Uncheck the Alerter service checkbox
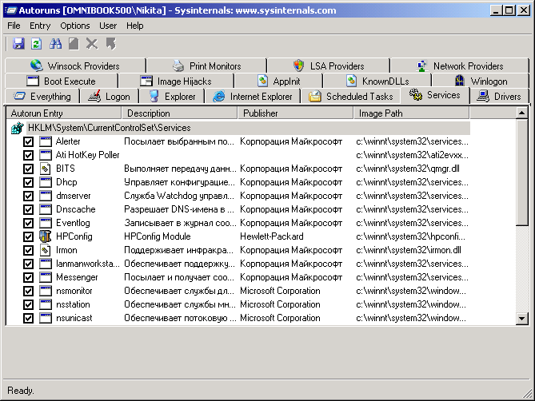This screenshot has height=401, width=535. click(x=28, y=141)
